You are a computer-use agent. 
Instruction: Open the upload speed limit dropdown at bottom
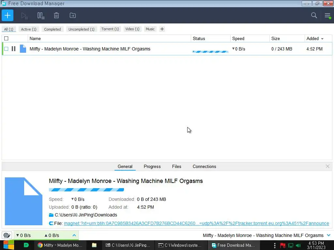point(52,235)
